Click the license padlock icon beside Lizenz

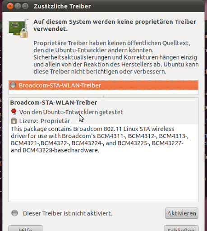(x=14, y=120)
